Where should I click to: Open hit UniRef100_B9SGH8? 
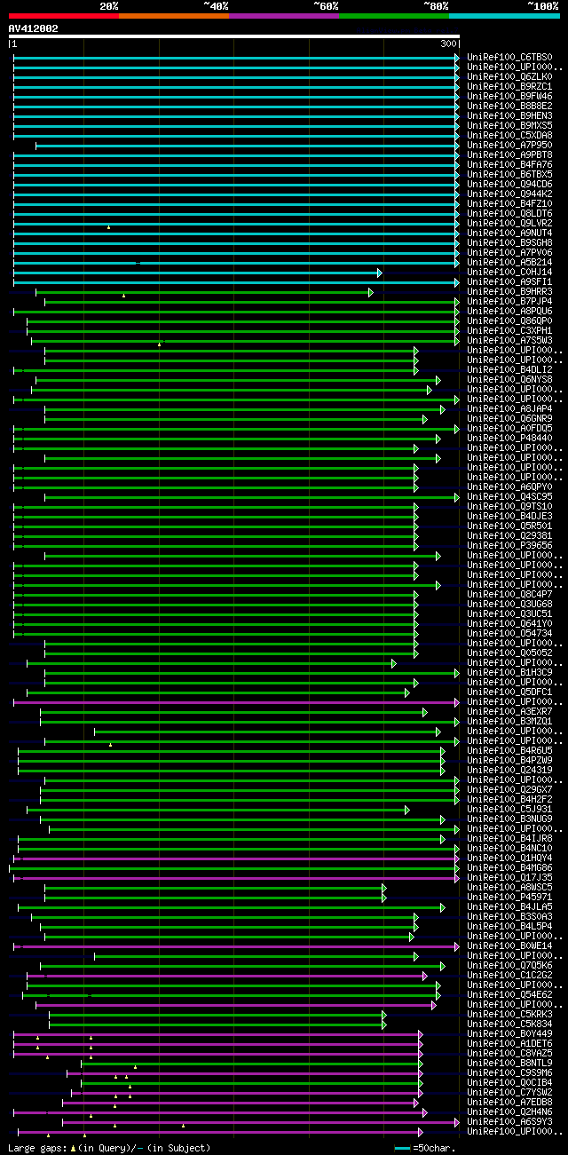pyautogui.click(x=509, y=243)
